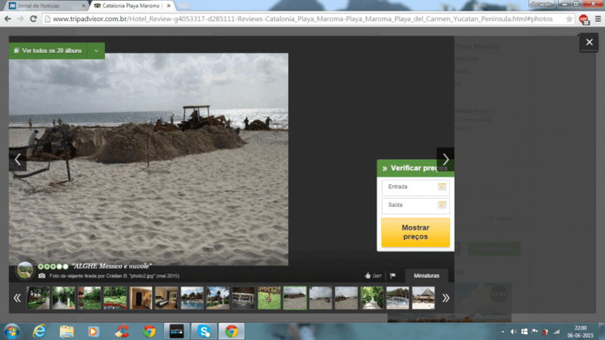The width and height of the screenshot is (605, 340).
Task: Advance thumbnails with double right chevron
Action: coord(445,298)
